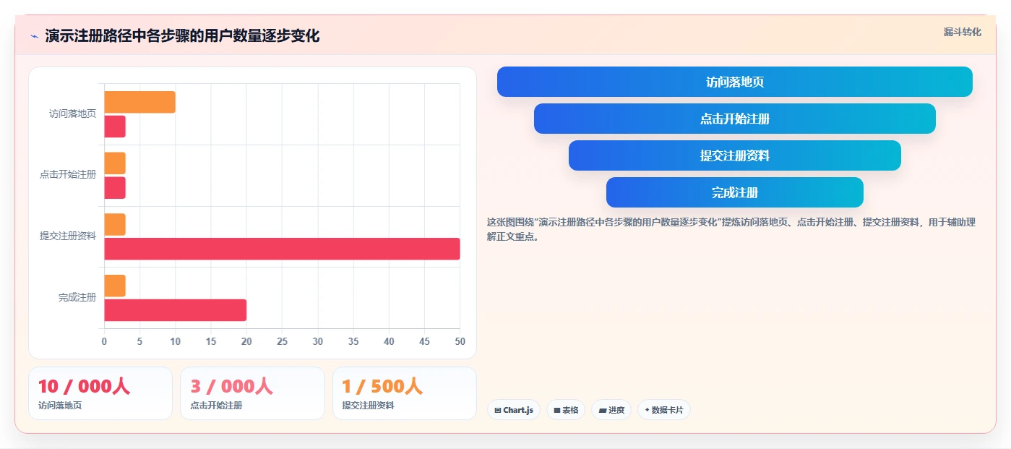The height and width of the screenshot is (449, 1011).
Task: Click the x-axis tick value 15
Action: coord(211,341)
